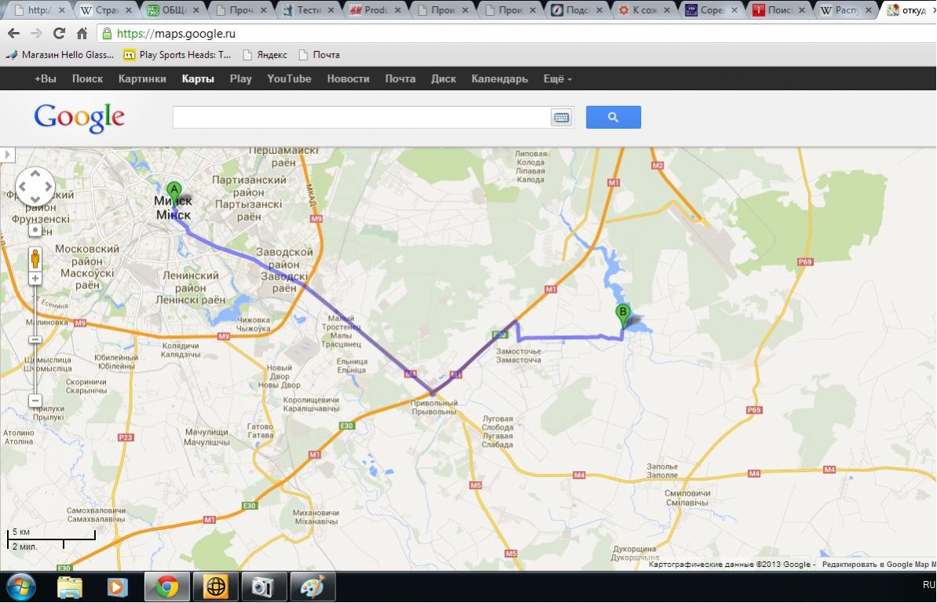The width and height of the screenshot is (937, 603).
Task: Click green marker A at Minsk
Action: pos(174,190)
